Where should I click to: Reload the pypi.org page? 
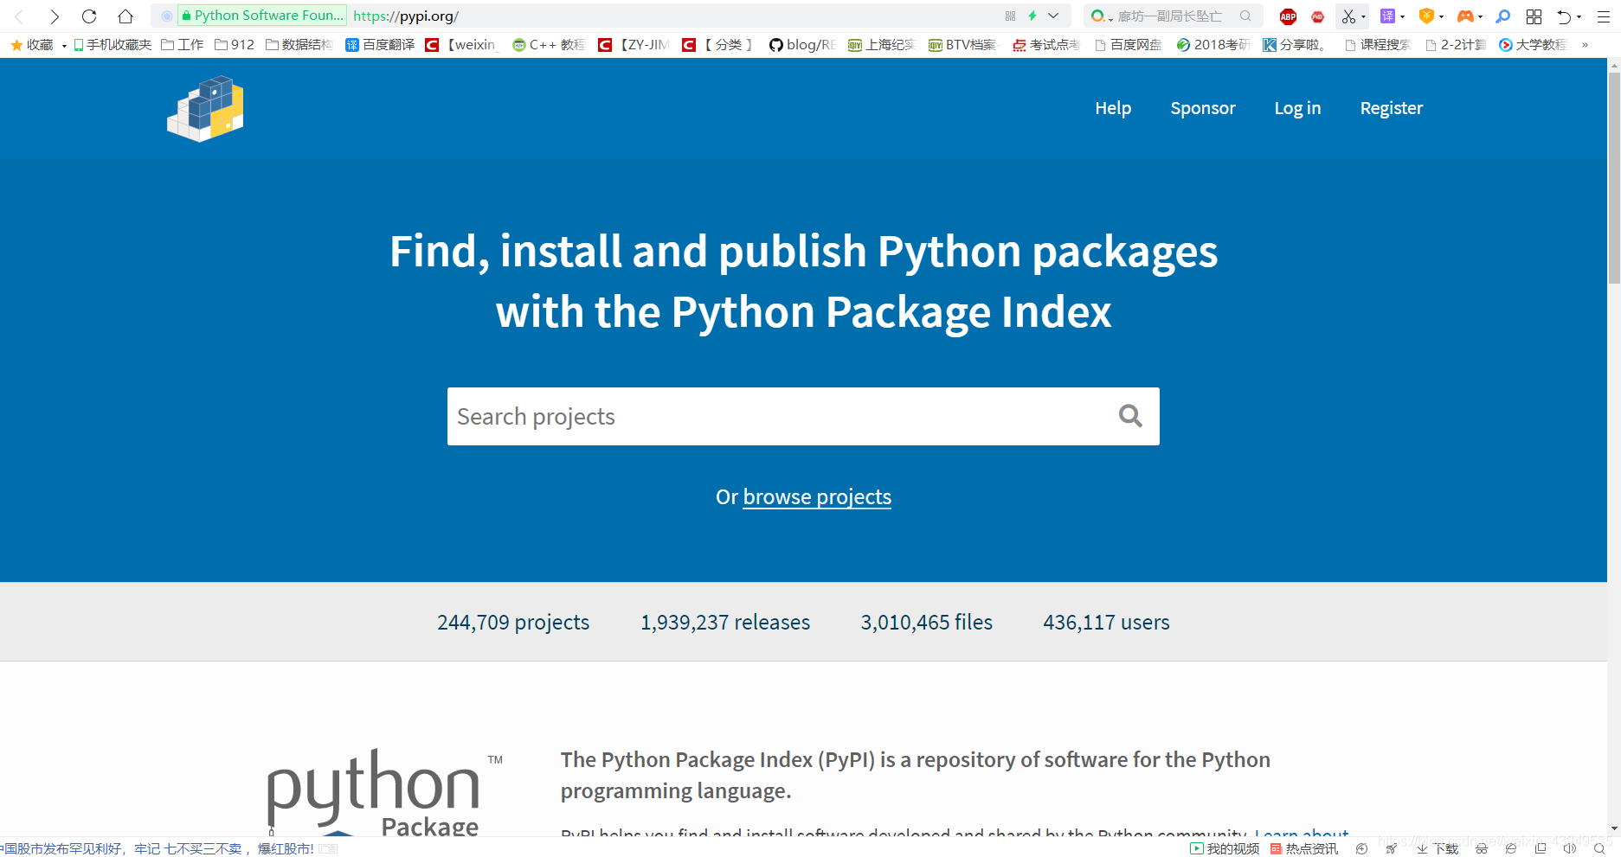(89, 16)
